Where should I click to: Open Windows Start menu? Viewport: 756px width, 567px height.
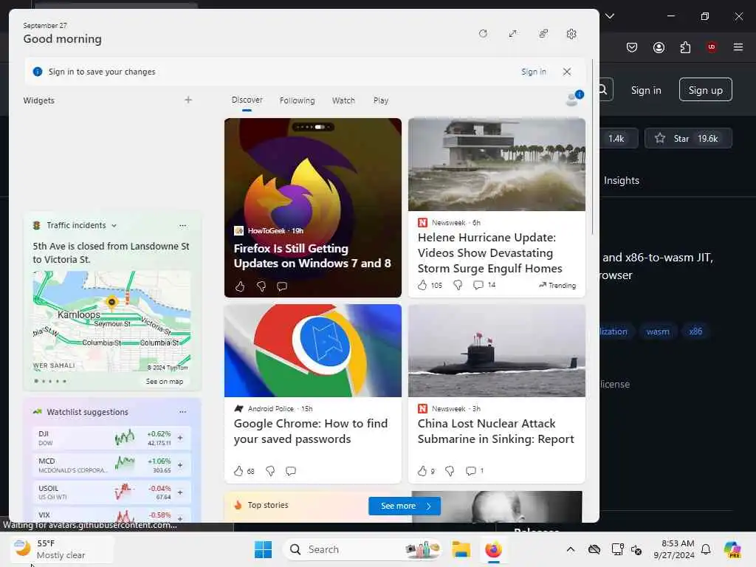point(264,549)
